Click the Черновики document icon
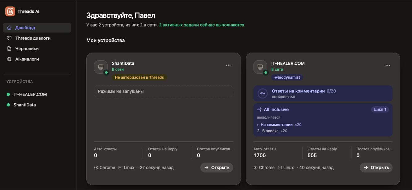This screenshot has height=190, width=412. coord(9,49)
